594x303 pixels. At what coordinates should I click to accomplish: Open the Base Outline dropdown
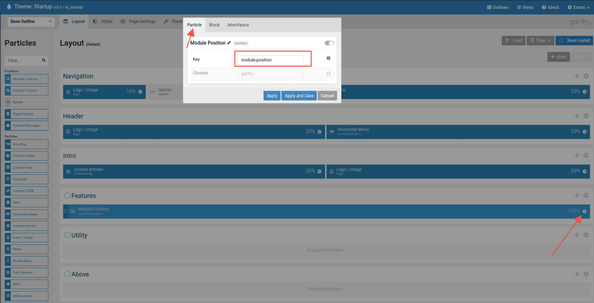coord(31,21)
